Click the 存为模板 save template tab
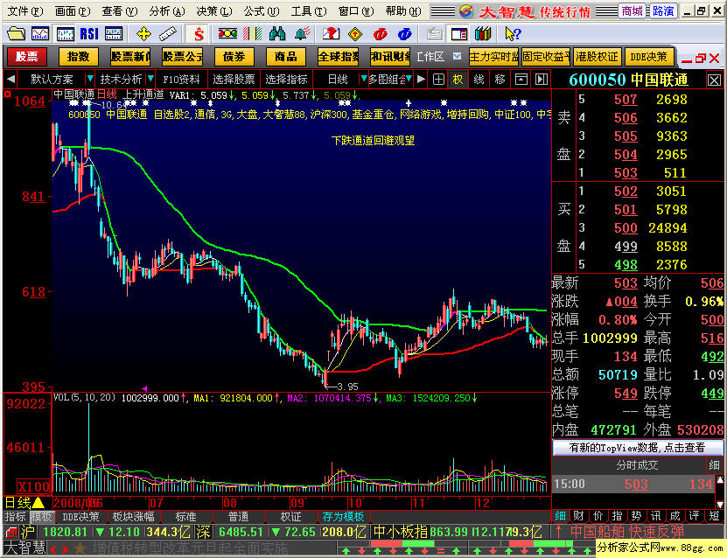This screenshot has width=727, height=558. pyautogui.click(x=343, y=516)
